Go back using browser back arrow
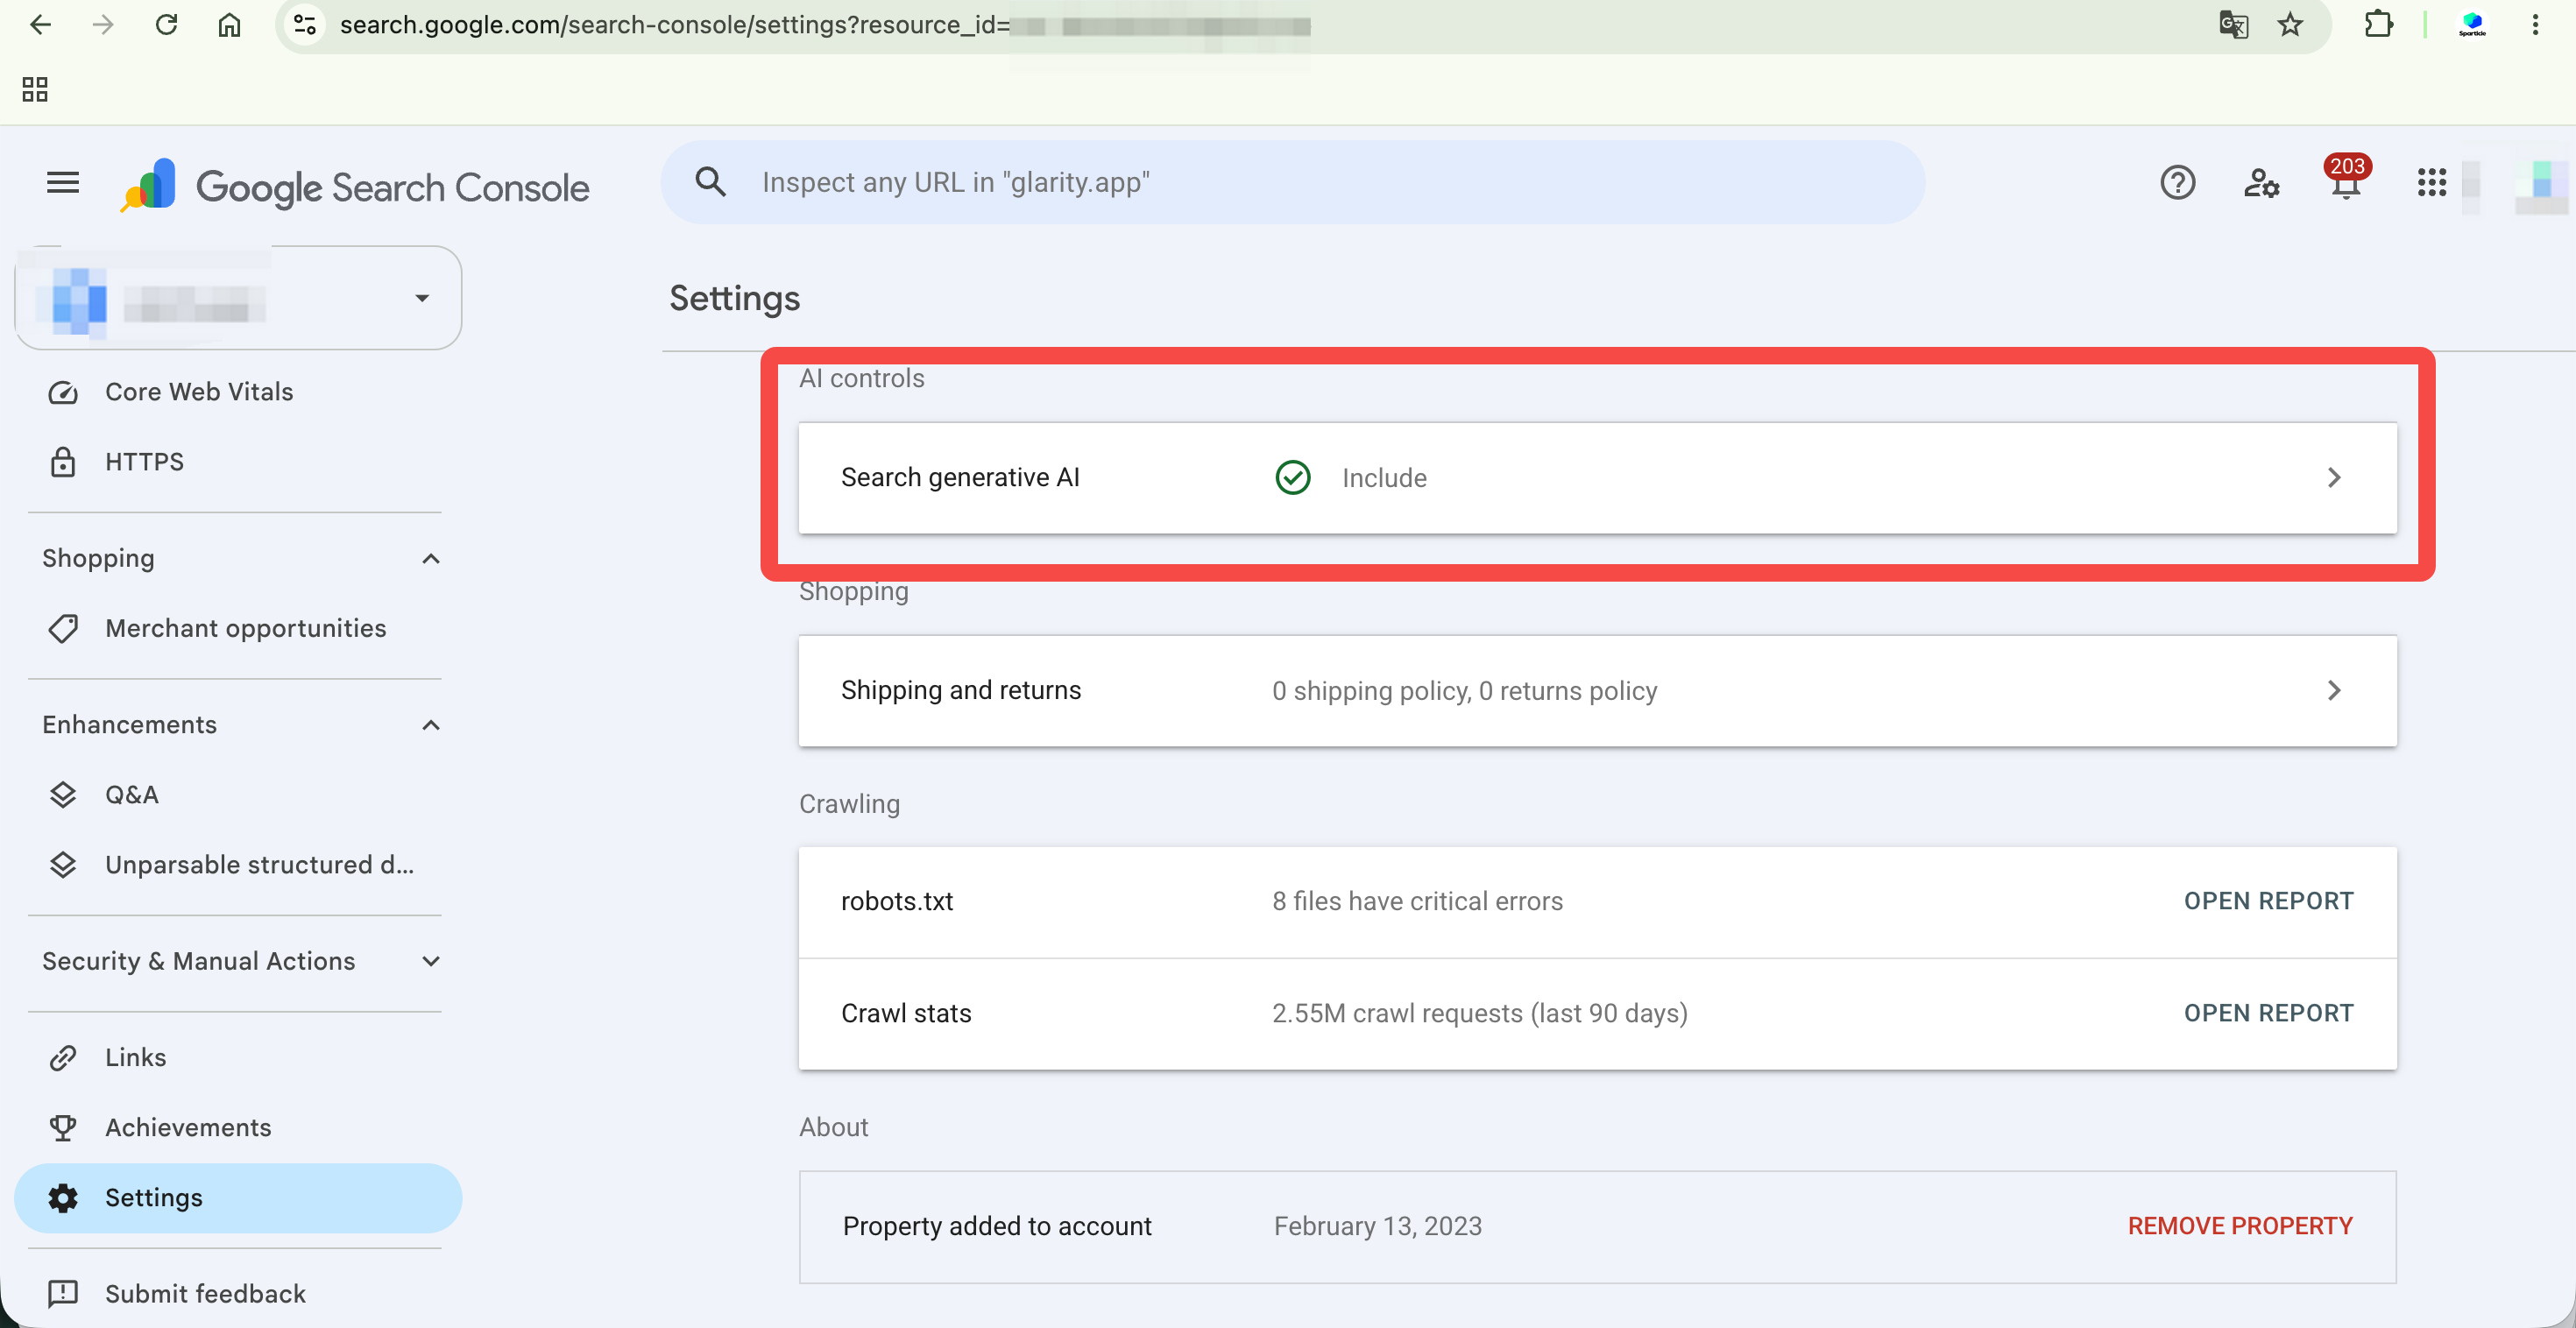Screen dimensions: 2576x1328 41,25
